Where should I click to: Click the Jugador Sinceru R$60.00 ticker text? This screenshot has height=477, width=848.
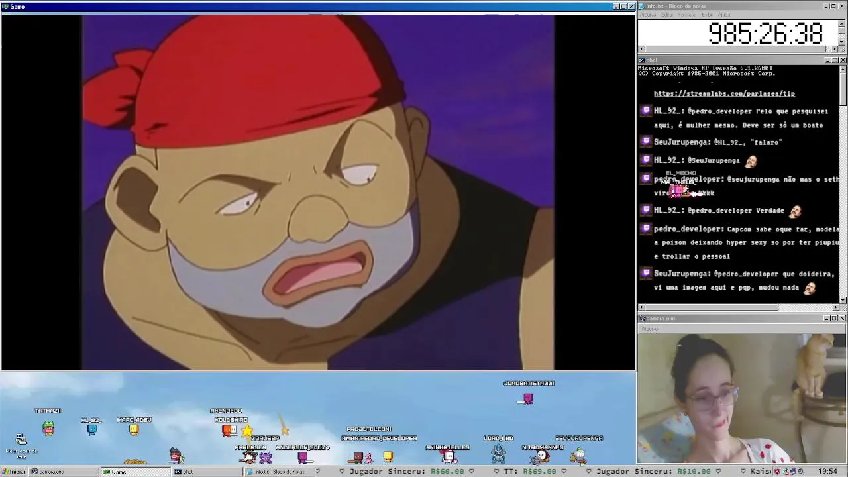(407, 472)
